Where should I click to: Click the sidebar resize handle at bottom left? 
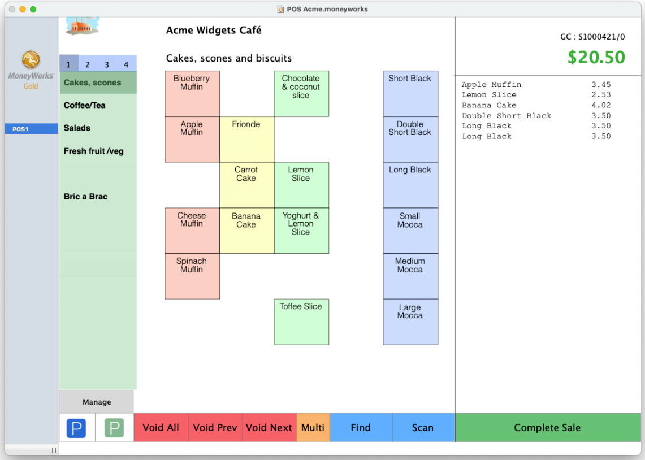[x=54, y=450]
